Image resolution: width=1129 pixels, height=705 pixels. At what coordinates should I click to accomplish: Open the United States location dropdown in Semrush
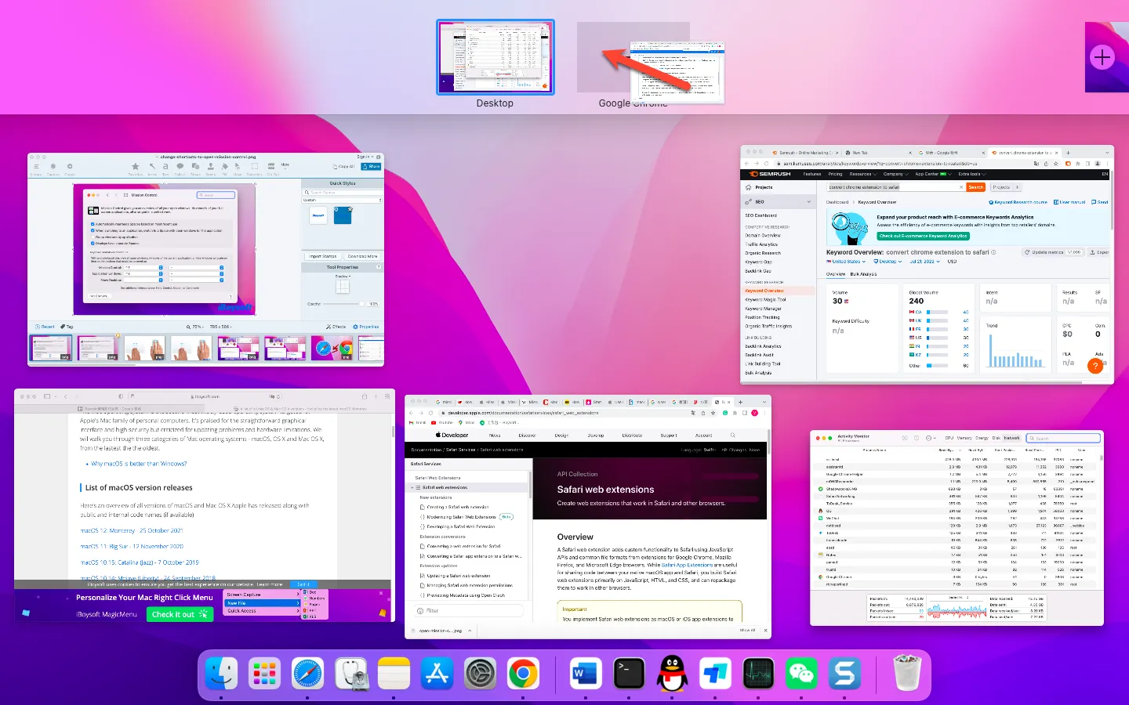[848, 262]
